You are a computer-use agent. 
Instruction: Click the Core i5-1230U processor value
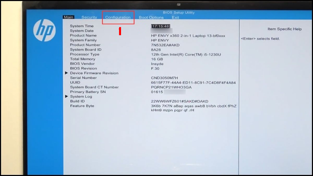[186, 54]
